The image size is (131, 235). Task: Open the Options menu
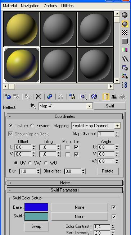tap(50, 6)
